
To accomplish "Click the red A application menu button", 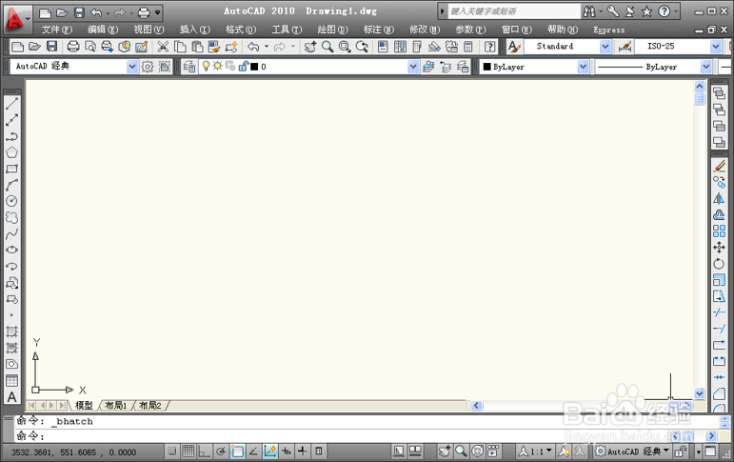I will (17, 20).
